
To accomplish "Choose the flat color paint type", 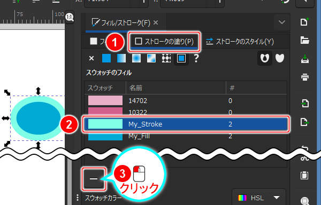I will point(106,58).
